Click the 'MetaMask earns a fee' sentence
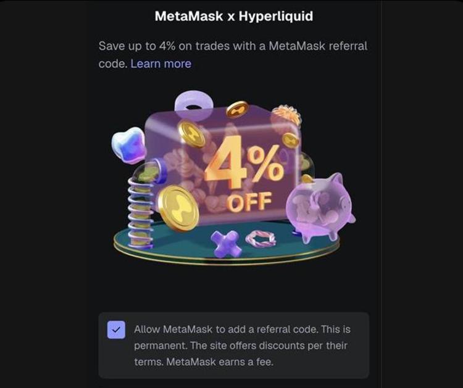Viewport: 463px width, 388px height. (220, 361)
